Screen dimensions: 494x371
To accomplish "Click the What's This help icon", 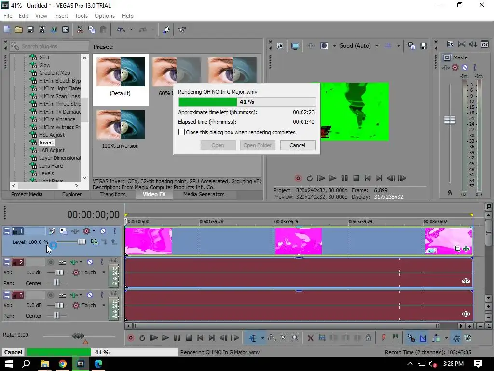I will (x=182, y=29).
